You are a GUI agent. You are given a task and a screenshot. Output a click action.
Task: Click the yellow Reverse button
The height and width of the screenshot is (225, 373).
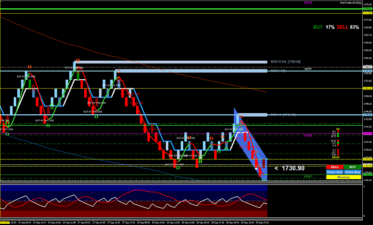(x=344, y=177)
